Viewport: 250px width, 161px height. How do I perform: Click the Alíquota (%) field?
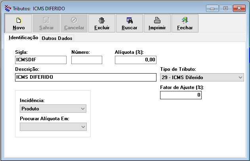135,60
